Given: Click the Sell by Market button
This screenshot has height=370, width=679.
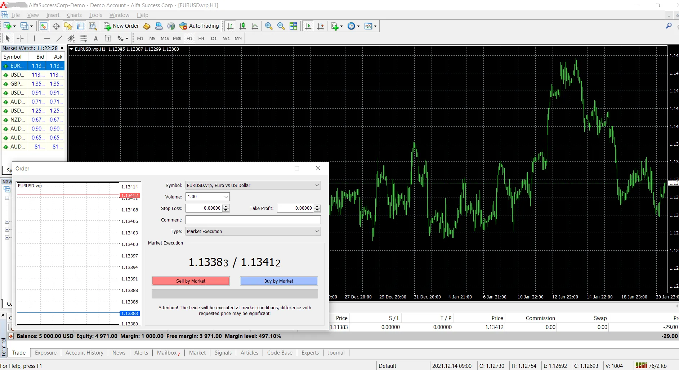Looking at the screenshot, I should 191,281.
